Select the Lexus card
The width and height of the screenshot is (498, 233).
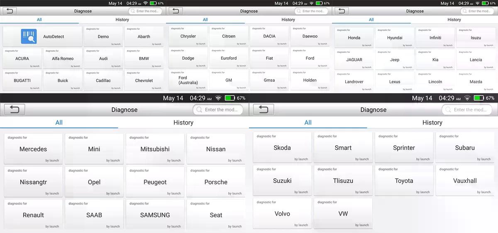click(x=395, y=82)
